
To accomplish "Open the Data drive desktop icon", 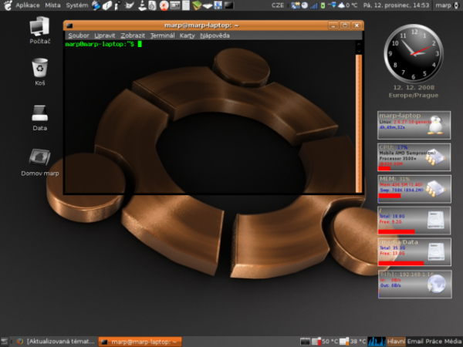I will point(40,118).
